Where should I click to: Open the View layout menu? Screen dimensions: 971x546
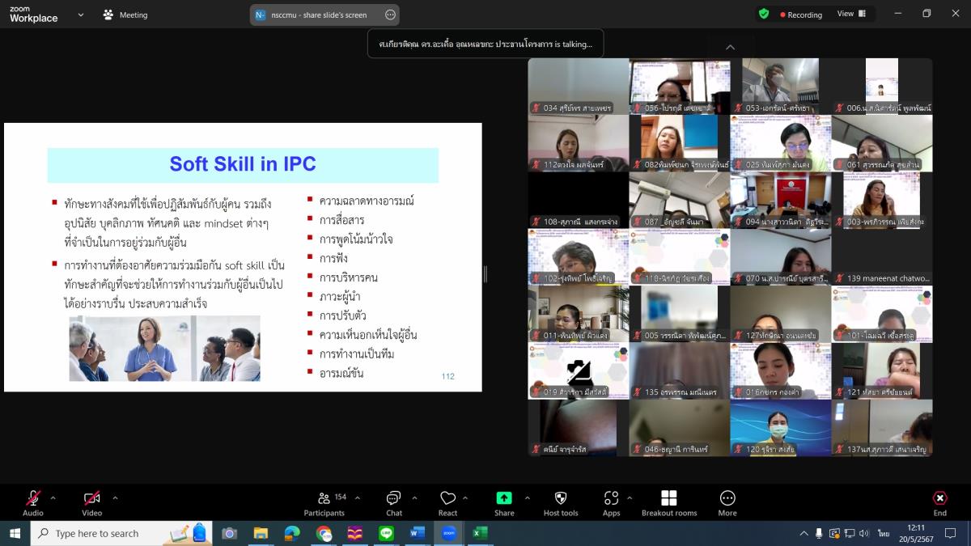coord(850,14)
